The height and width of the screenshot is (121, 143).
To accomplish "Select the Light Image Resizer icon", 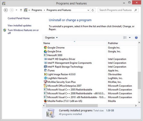I will pyautogui.click(x=45, y=74).
